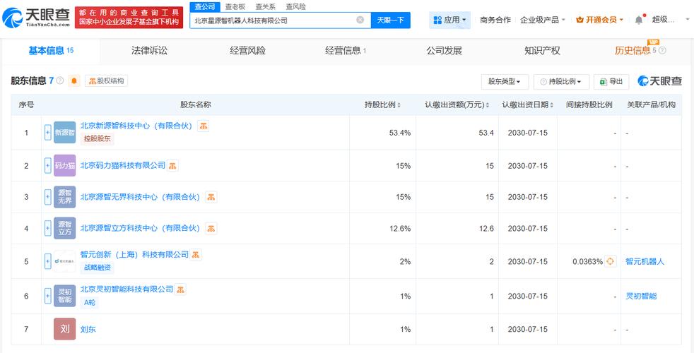Open the 开通会员 dropdown

(x=600, y=20)
